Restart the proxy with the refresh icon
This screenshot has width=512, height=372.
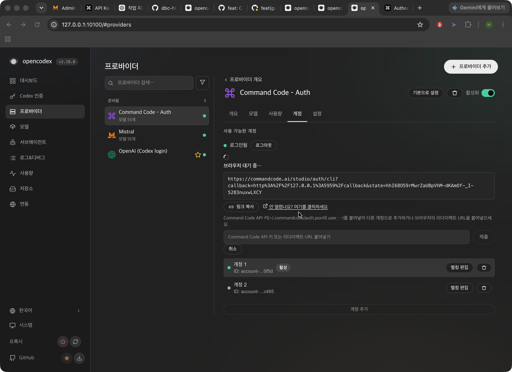coord(75,342)
